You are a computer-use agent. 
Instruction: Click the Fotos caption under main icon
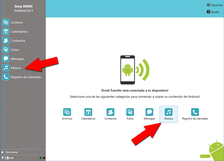(130, 118)
